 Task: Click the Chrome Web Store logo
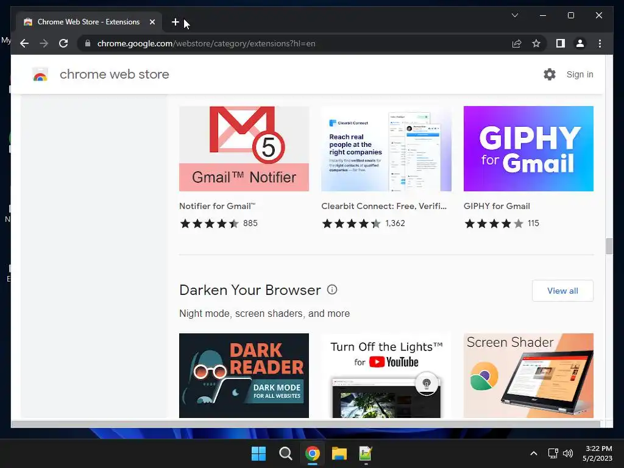40,74
